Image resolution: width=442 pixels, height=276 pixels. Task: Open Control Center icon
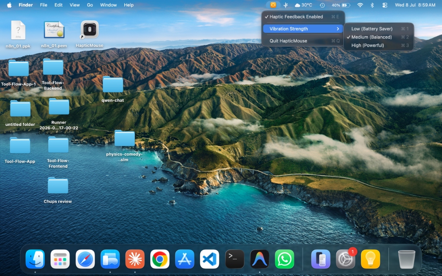click(x=385, y=5)
